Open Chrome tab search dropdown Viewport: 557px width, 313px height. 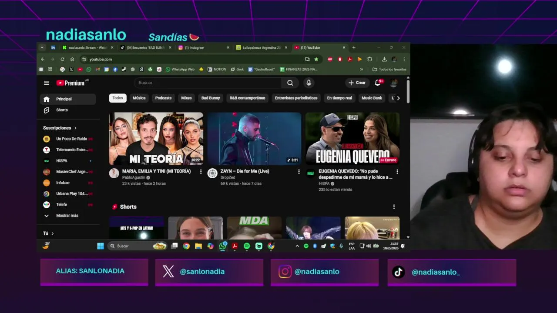(42, 47)
